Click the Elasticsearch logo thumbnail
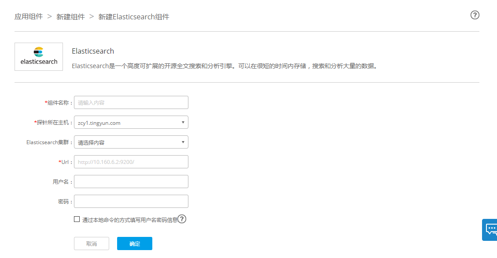 39,57
